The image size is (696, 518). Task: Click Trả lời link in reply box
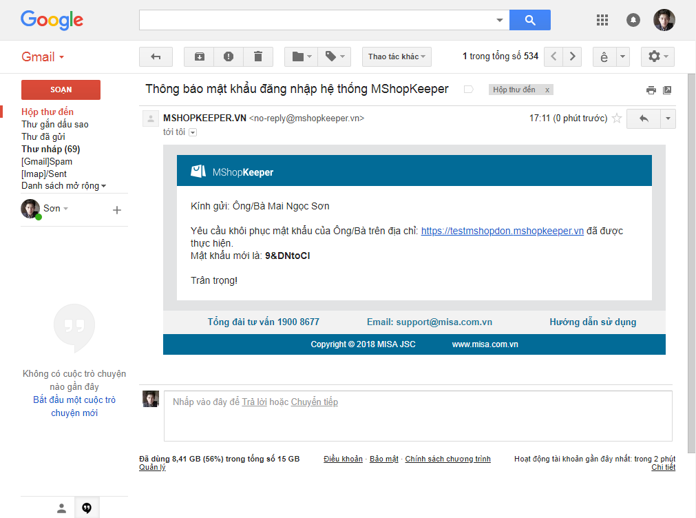(x=254, y=402)
